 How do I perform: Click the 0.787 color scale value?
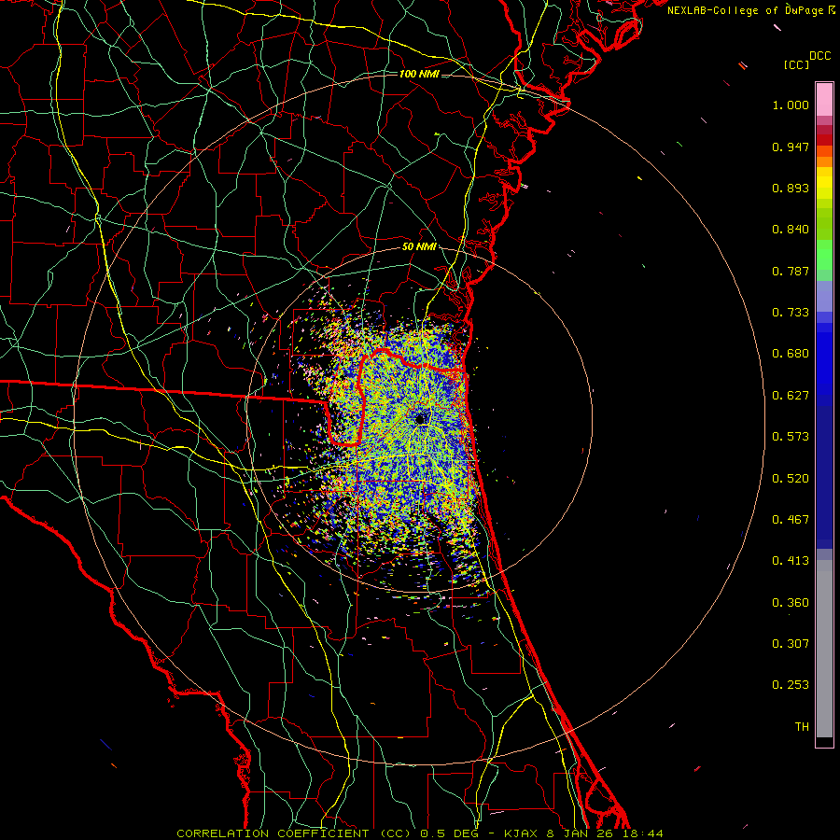[791, 271]
